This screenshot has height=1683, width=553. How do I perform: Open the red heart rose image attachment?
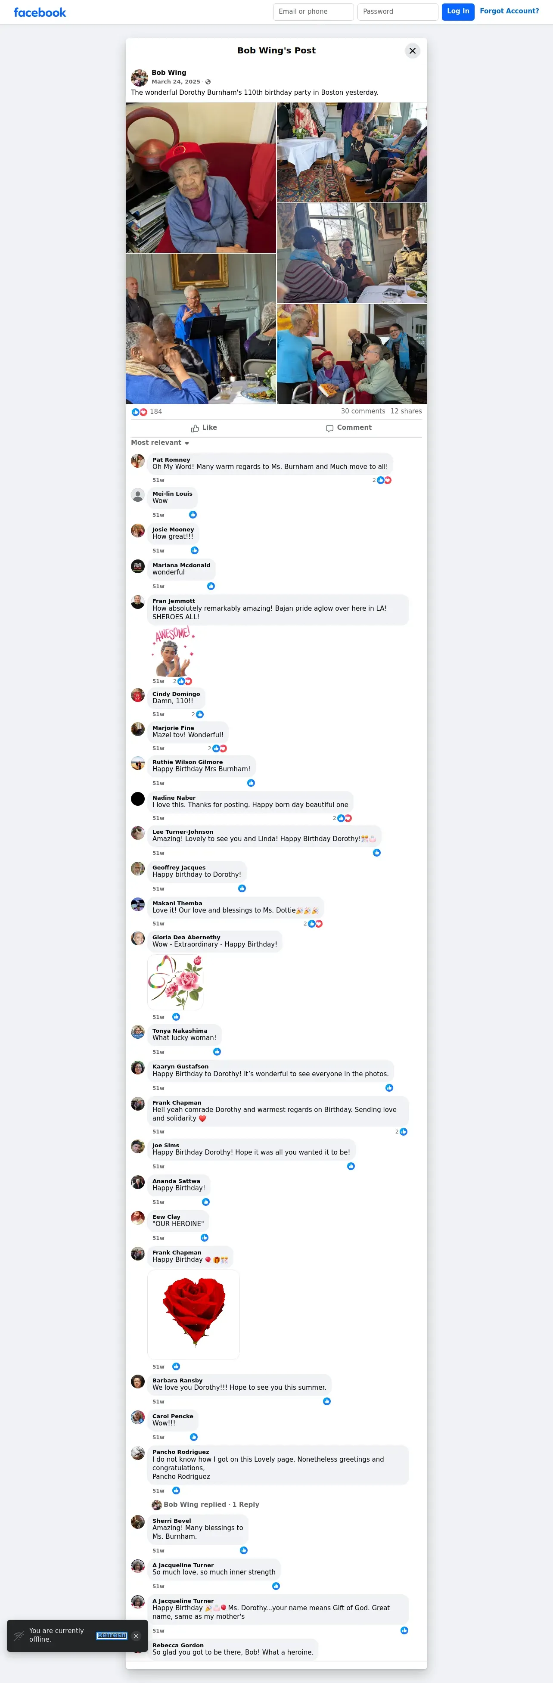pyautogui.click(x=193, y=1314)
